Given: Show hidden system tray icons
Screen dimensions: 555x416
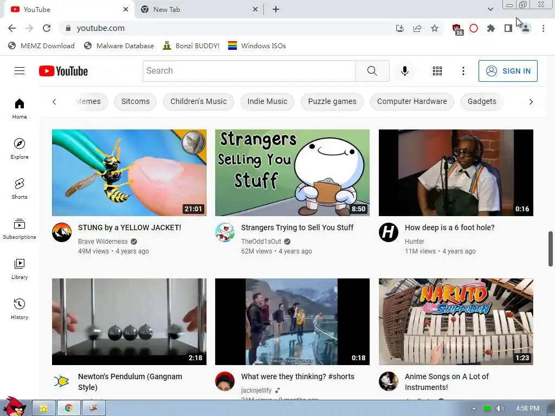Looking at the screenshot, I should coord(474,408).
